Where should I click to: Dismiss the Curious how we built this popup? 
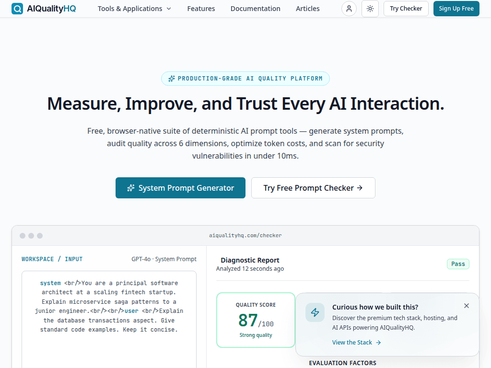point(467,306)
